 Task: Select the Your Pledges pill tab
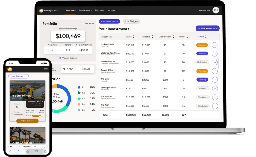click(131, 21)
